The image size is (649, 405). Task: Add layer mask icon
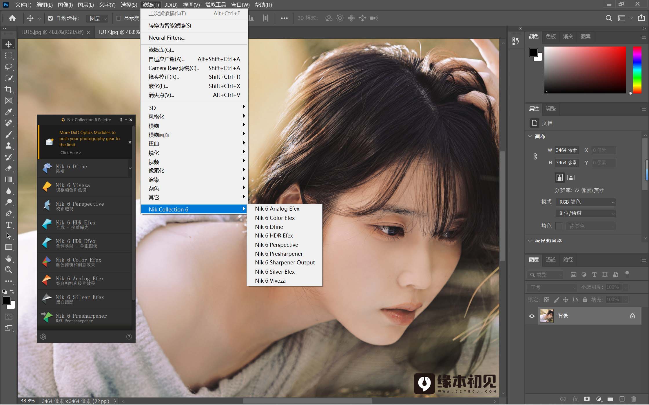pos(587,399)
